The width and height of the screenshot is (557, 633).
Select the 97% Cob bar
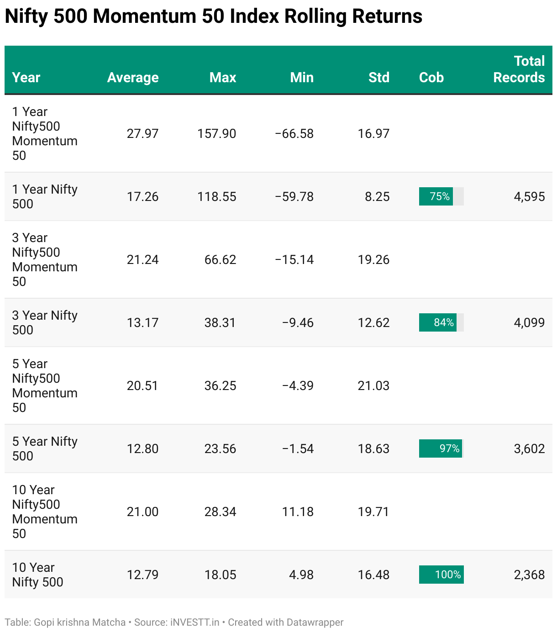(441, 448)
